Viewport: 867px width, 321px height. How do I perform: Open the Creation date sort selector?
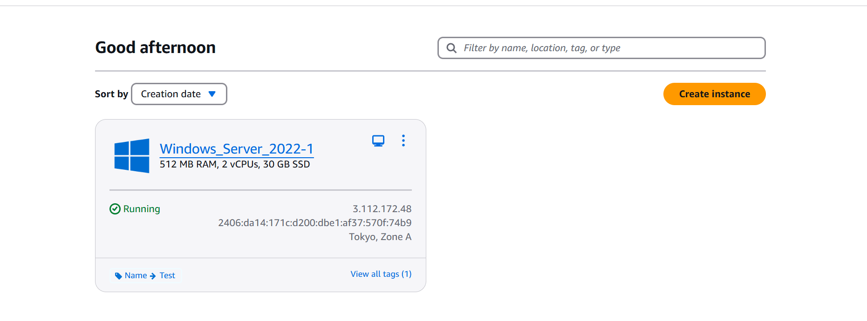pos(179,94)
